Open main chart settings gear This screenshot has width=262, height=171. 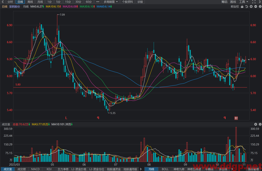point(260,6)
